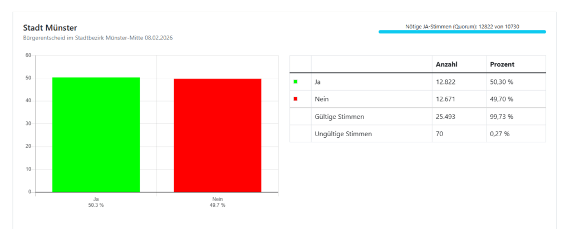Click the Nötige JA-Stimmen quorum text
The height and width of the screenshot is (229, 570).
coord(463,26)
